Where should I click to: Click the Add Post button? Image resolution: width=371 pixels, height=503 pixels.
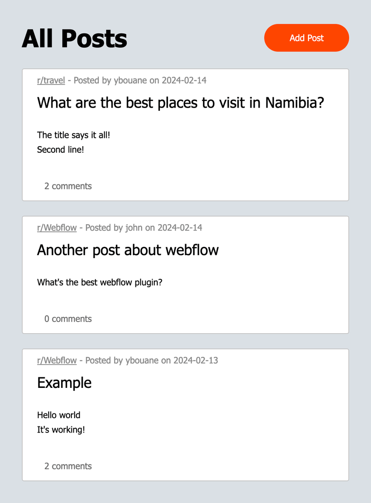coord(306,38)
